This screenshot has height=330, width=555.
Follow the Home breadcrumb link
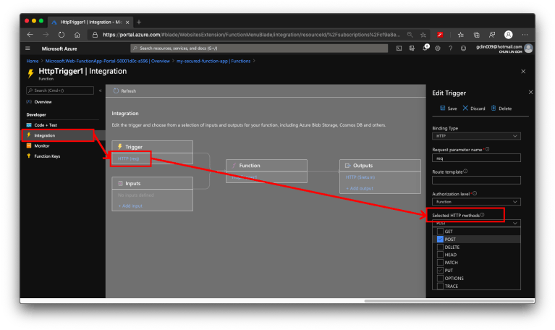point(33,61)
